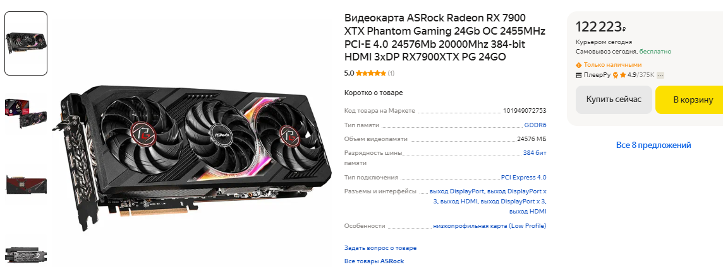This screenshot has height=267, width=723.
Task: Click the verified seller badge icon
Action: coord(615,75)
